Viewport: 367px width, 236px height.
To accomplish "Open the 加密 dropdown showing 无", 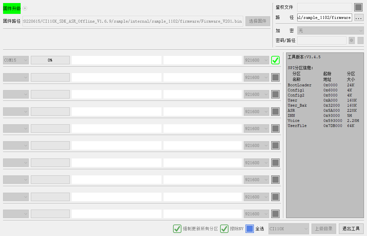I will click(x=330, y=31).
